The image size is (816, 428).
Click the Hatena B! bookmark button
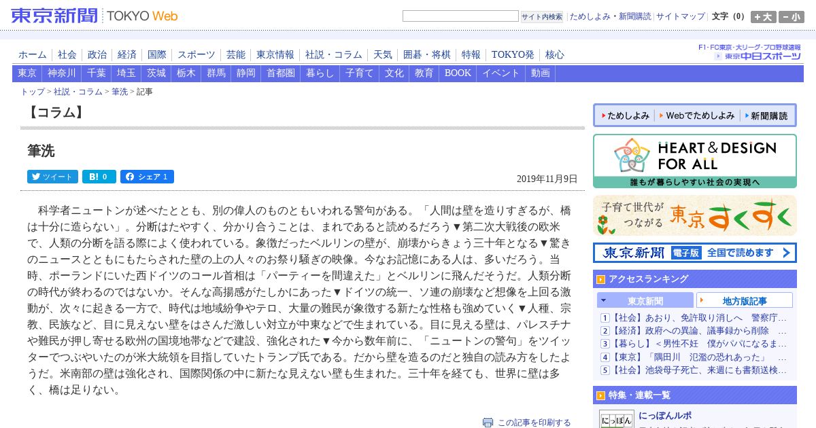coord(99,177)
